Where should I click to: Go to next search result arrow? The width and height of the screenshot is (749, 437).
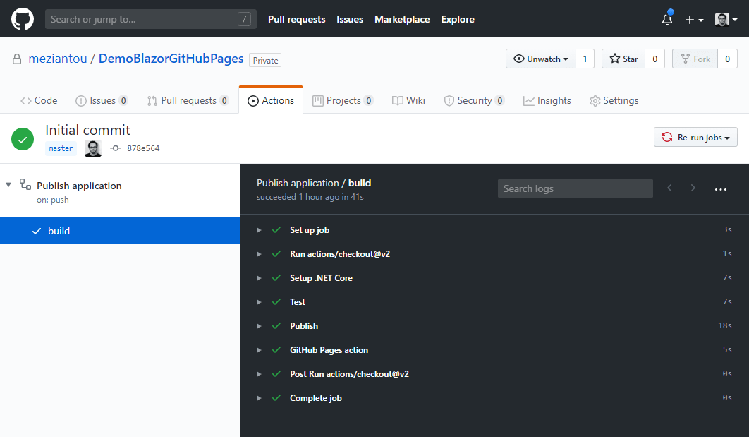[x=693, y=188]
